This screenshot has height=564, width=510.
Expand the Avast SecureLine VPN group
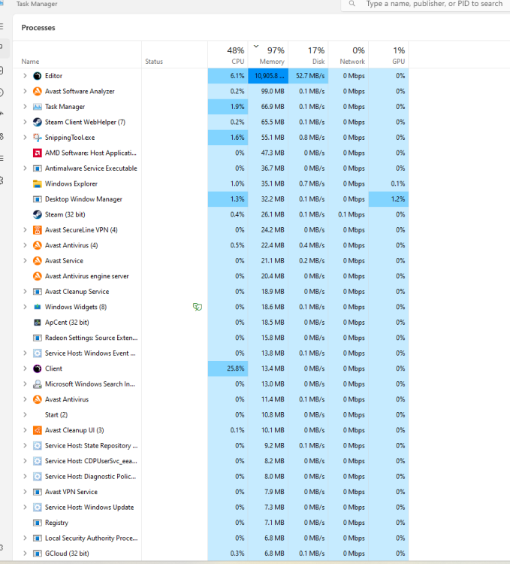(25, 230)
